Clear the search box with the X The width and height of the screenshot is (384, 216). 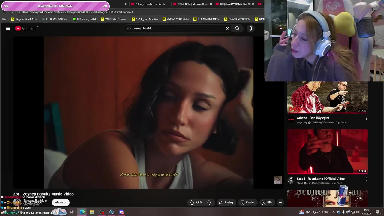(x=227, y=28)
